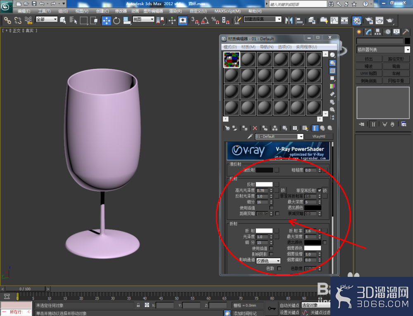Toggle refraction 退出颜色 checkbox

click(x=325, y=242)
